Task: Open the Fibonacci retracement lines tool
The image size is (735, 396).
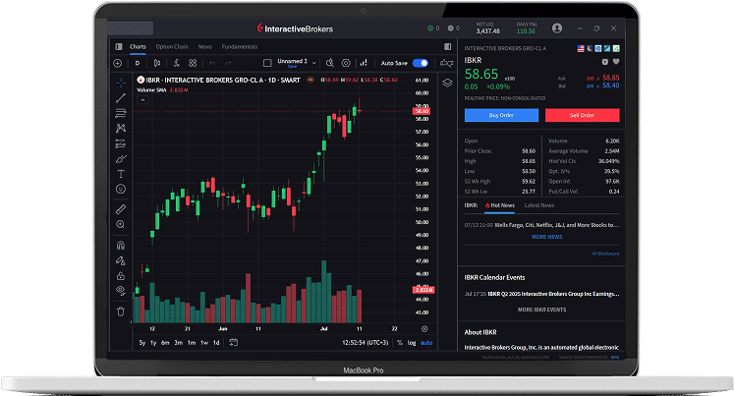Action: coord(121,113)
